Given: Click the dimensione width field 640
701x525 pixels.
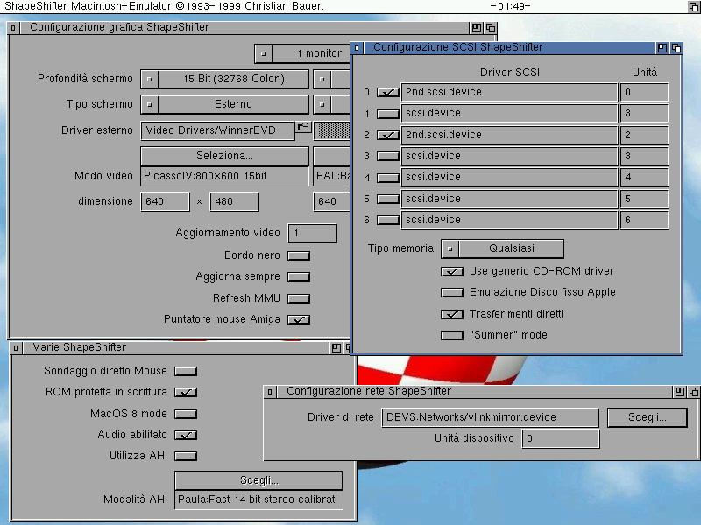Looking at the screenshot, I should click(x=165, y=201).
